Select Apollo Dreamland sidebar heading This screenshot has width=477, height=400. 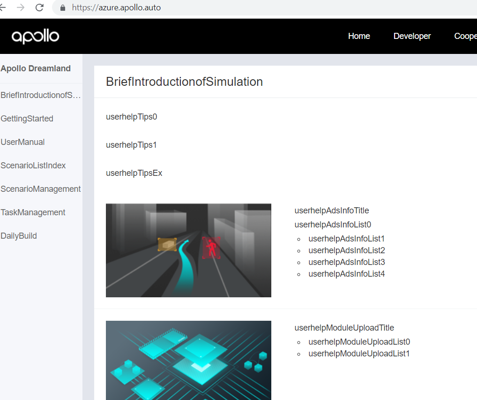click(x=36, y=68)
